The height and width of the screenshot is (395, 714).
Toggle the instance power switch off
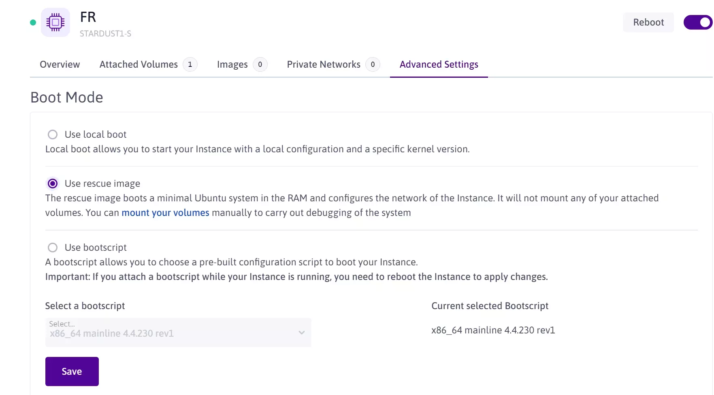[x=698, y=22]
